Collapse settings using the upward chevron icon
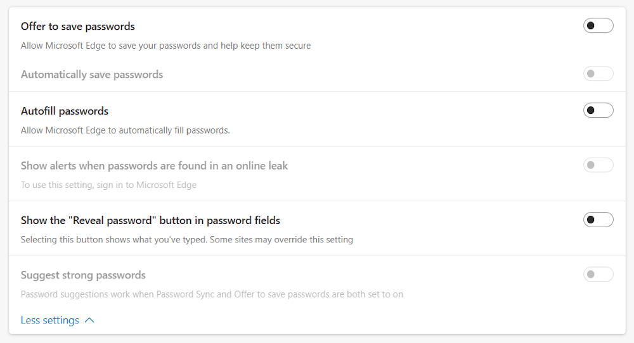The height and width of the screenshot is (343, 634). (x=89, y=320)
